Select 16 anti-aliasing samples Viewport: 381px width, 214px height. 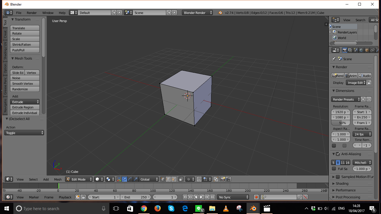pos(348,162)
